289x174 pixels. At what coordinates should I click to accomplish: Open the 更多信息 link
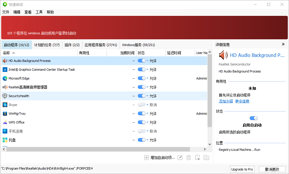(242, 101)
